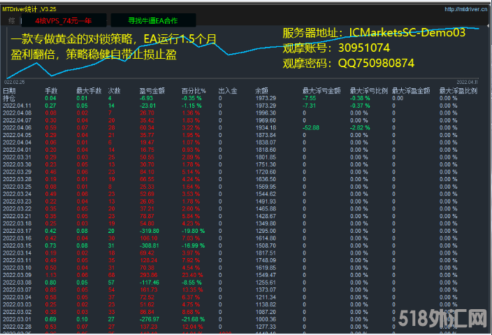Select the 2022.03.17 date row
The height and width of the screenshot is (335, 492).
click(17, 230)
